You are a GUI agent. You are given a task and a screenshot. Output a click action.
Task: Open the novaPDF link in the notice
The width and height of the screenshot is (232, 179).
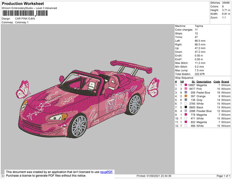(106, 172)
